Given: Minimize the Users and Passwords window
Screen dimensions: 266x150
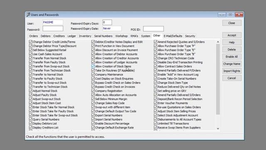Looking at the screenshot, I should (x=222, y=15).
